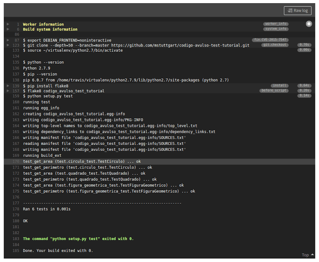
Task: Expand the git clone output fold
Action: click(x=8, y=45)
